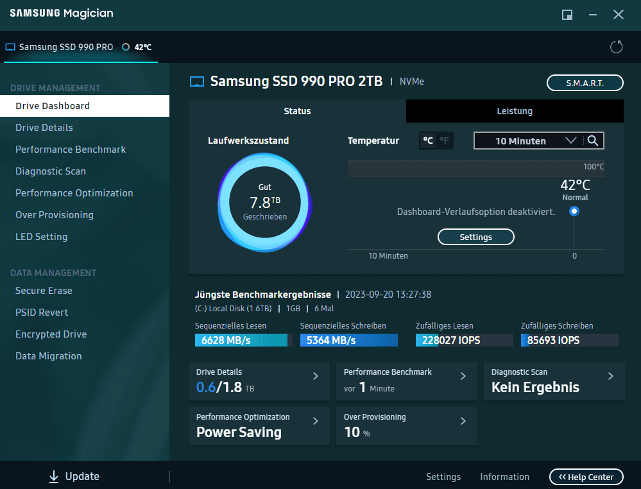Switch to the Leistung tab

coord(515,111)
